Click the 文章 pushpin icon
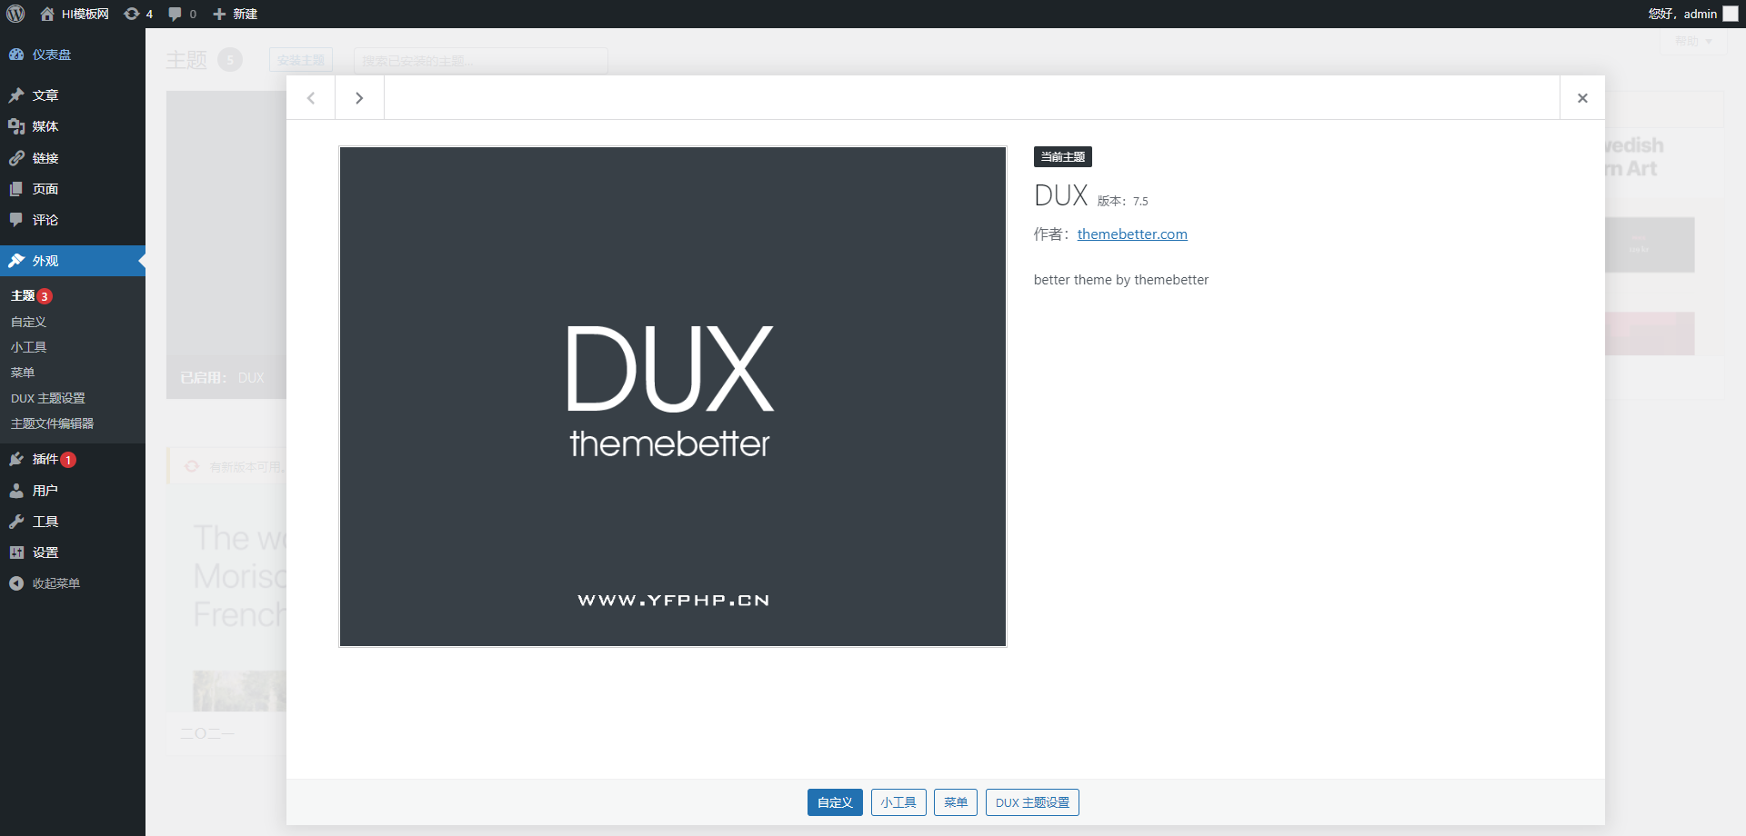1746x836 pixels. coord(16,95)
